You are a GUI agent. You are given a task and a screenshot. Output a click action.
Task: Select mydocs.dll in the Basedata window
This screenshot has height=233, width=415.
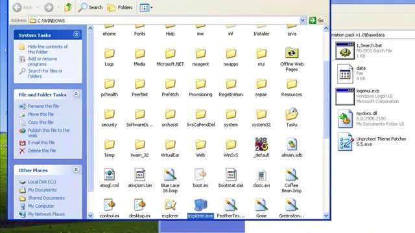[x=370, y=118]
